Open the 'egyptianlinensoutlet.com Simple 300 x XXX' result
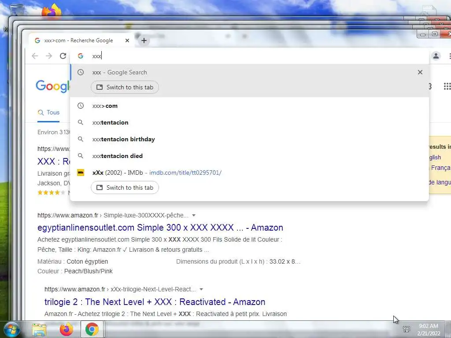This screenshot has height=338, width=451. coord(160,228)
